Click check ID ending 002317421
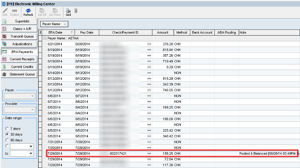 point(117,153)
